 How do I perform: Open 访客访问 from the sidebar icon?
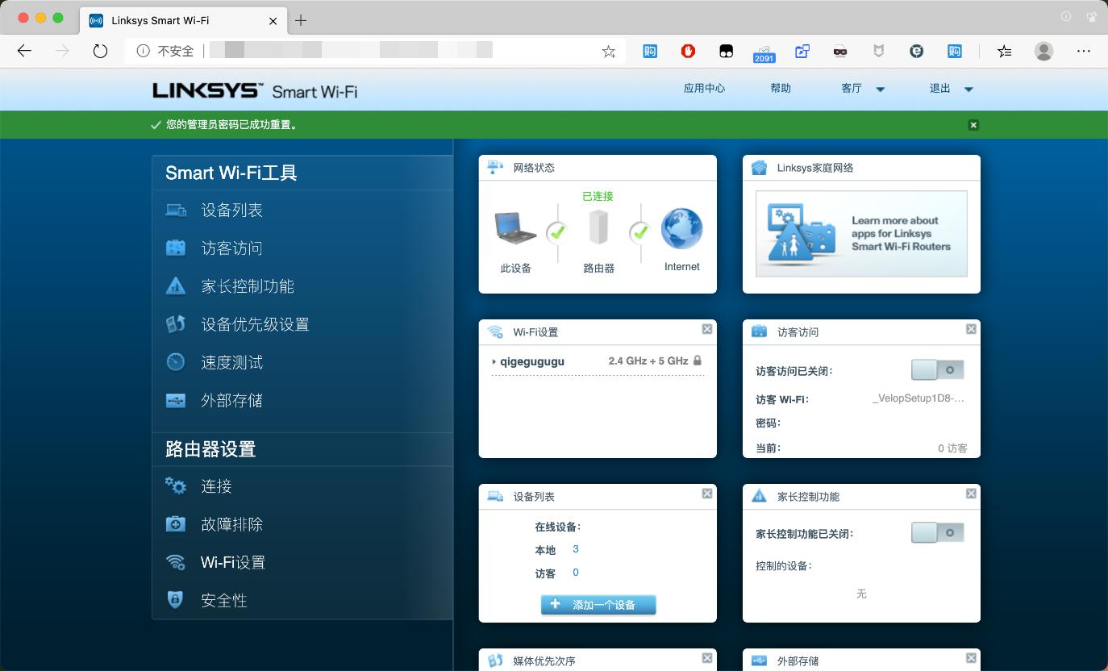176,248
